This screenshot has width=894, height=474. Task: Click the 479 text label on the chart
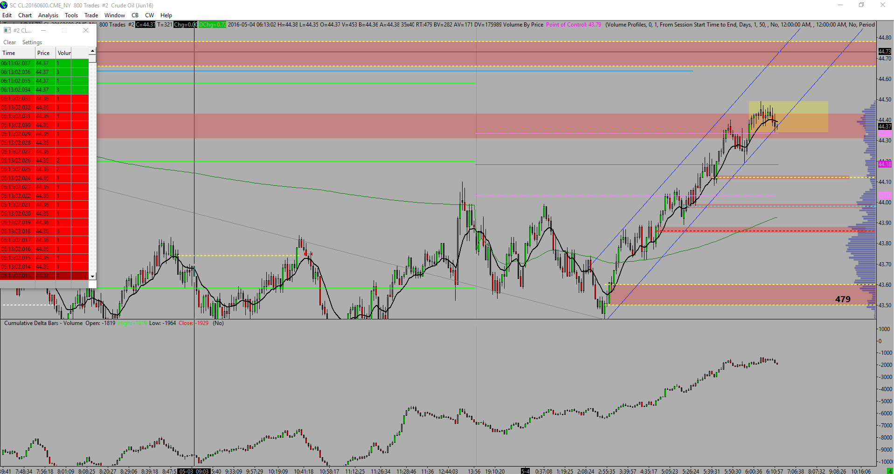pyautogui.click(x=843, y=299)
